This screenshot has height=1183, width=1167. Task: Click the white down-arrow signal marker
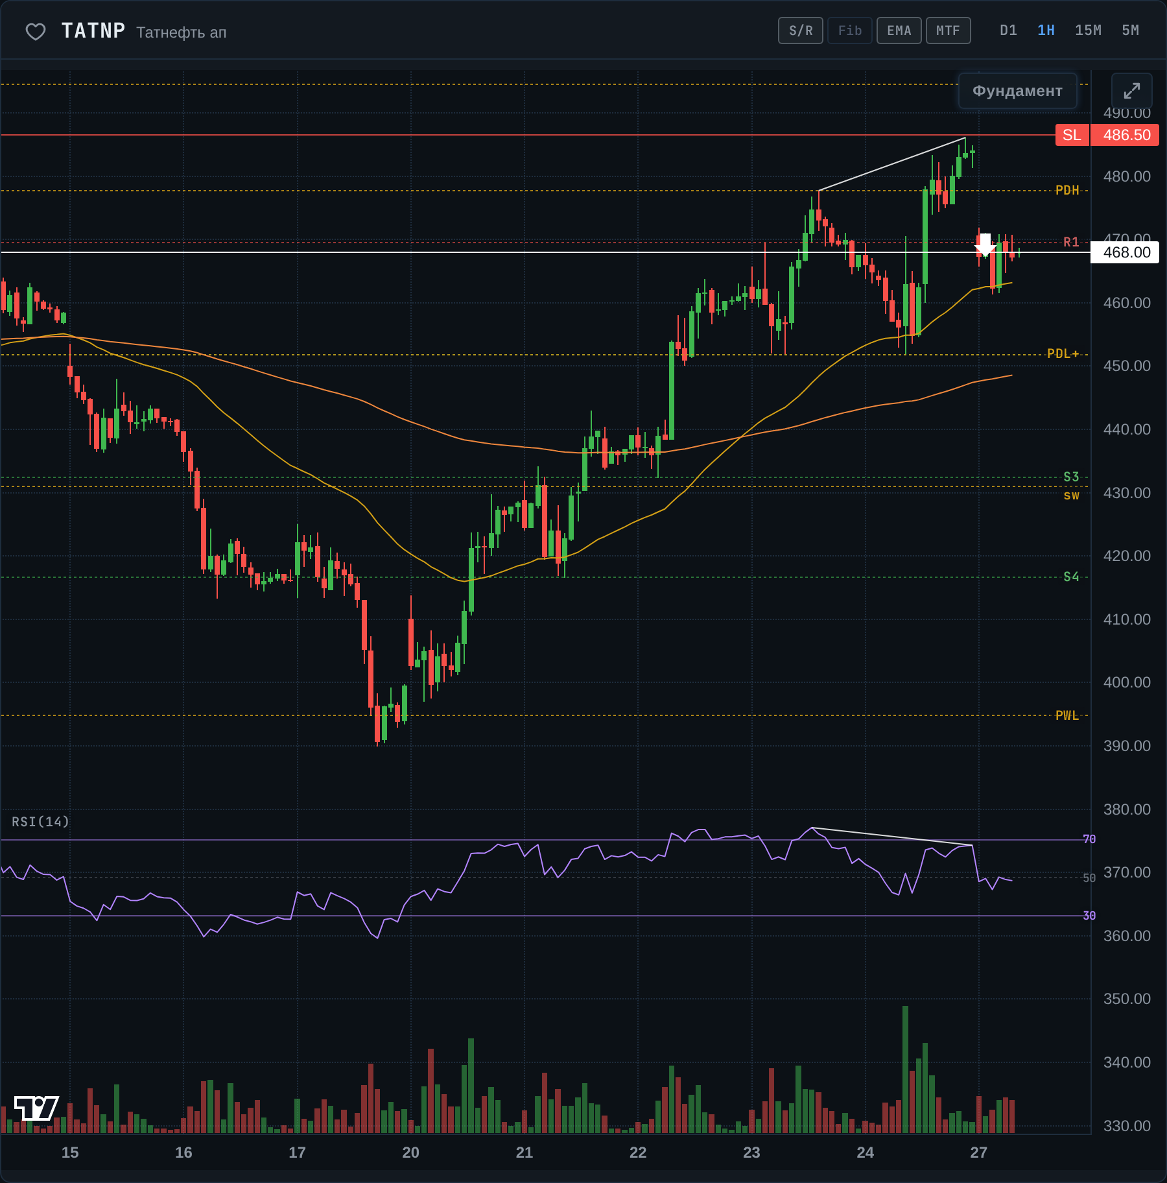(985, 245)
